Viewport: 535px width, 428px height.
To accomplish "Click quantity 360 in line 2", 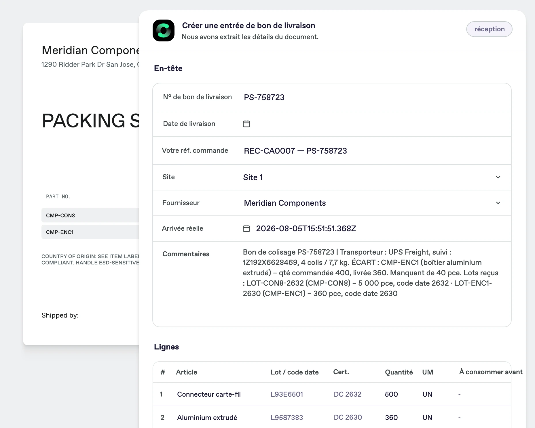I will [391, 417].
